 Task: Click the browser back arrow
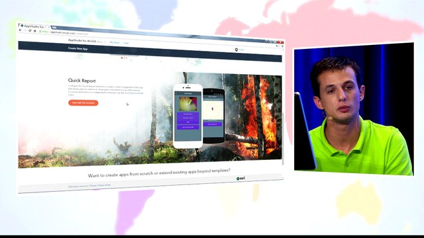pos(21,30)
